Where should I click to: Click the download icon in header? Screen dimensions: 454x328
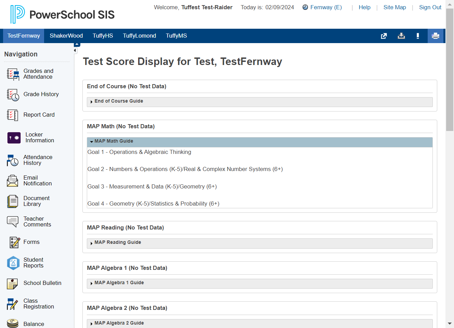click(x=401, y=36)
